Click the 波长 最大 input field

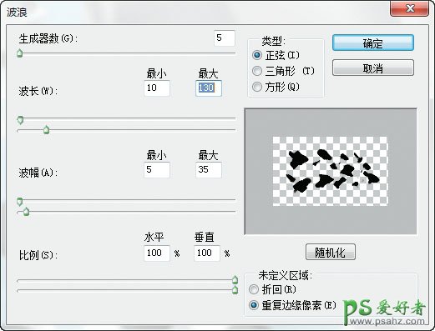209,88
